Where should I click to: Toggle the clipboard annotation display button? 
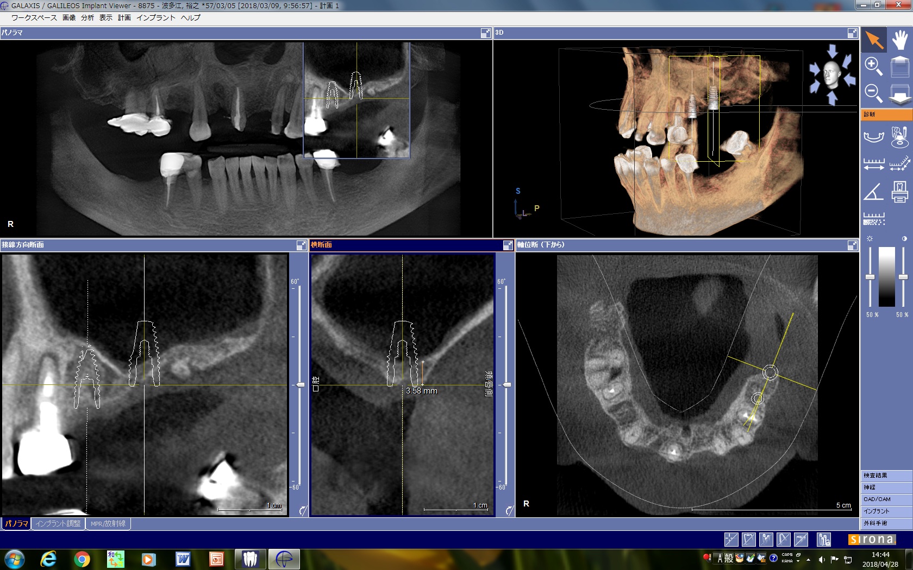click(748, 539)
